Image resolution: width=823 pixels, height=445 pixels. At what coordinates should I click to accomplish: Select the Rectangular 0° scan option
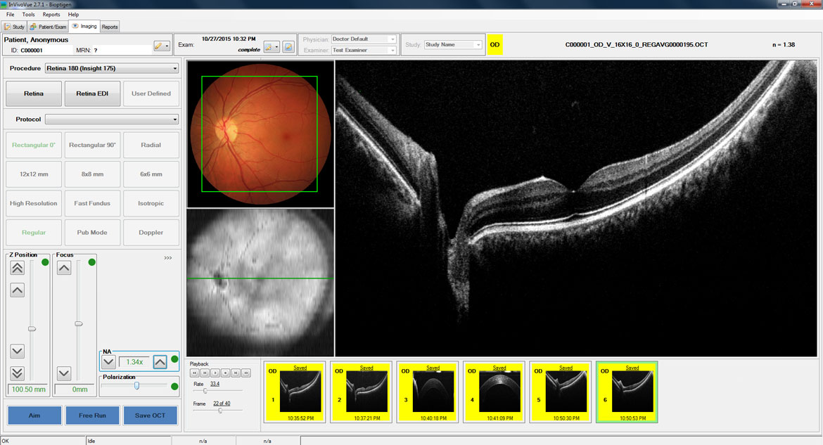pyautogui.click(x=34, y=145)
